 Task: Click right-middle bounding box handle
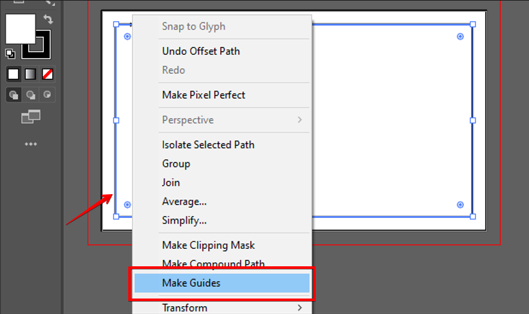tap(473, 121)
